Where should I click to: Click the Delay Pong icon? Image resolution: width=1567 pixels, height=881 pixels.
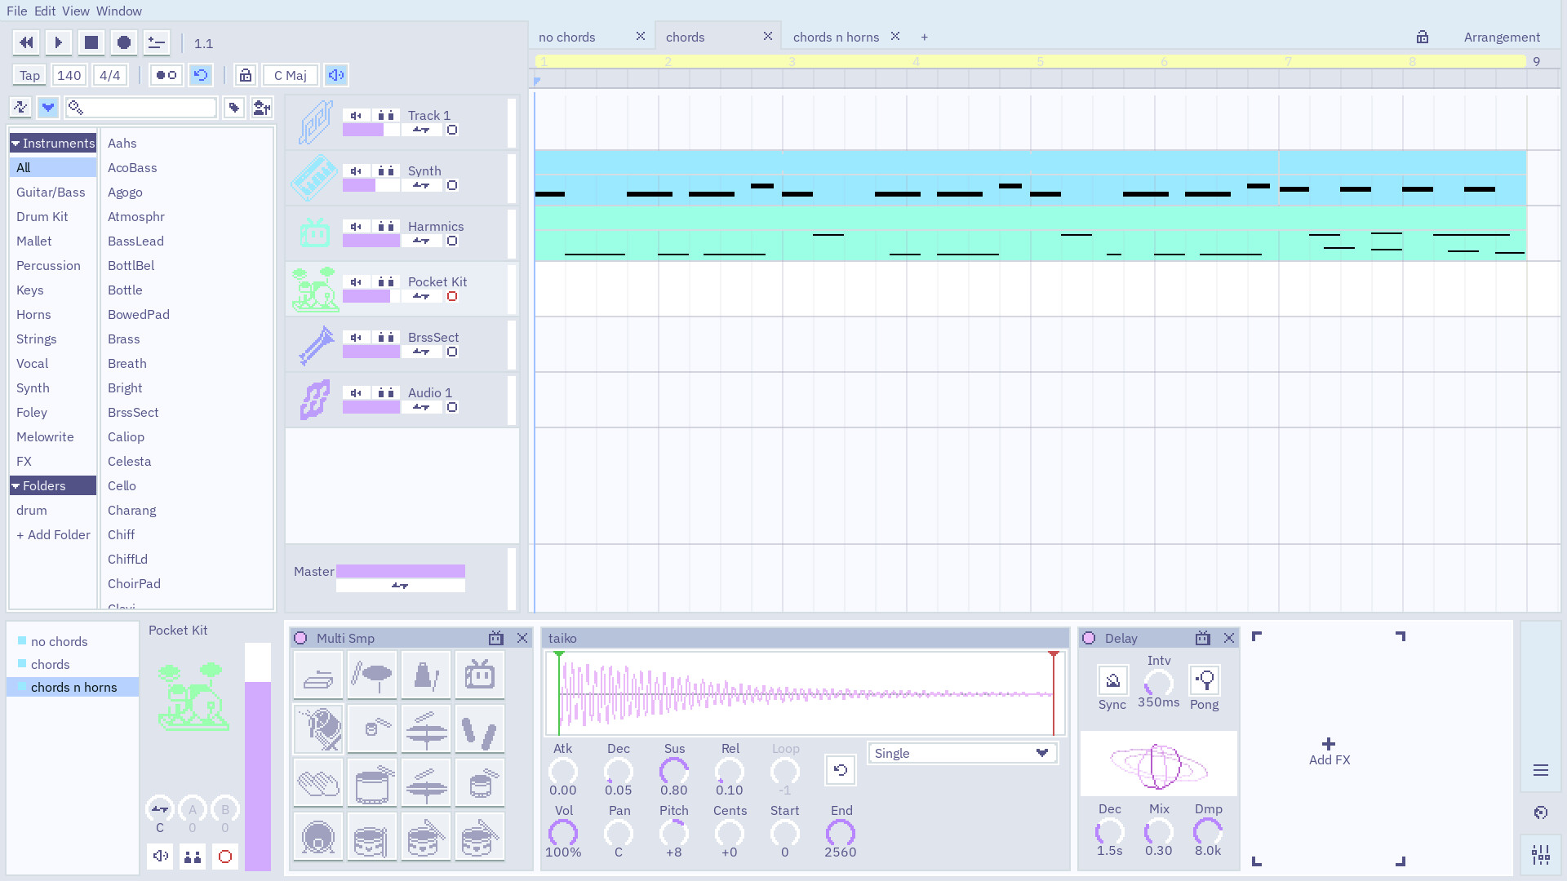[x=1205, y=680]
